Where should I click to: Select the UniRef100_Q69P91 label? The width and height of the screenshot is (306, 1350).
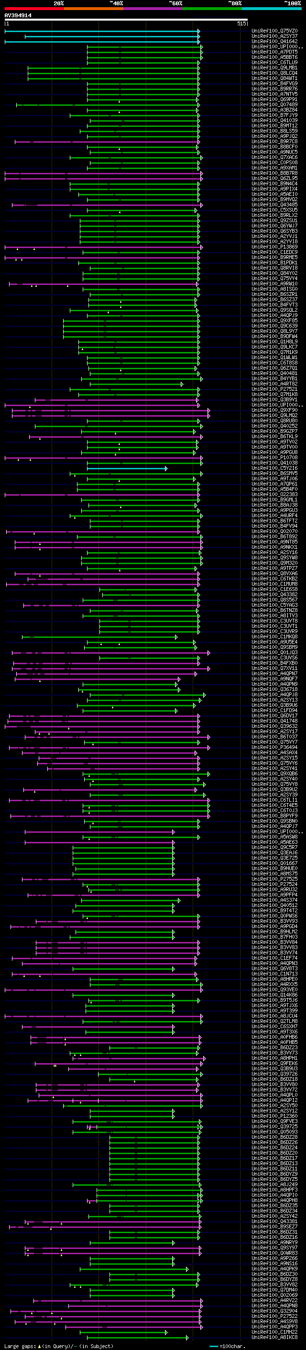point(274,100)
